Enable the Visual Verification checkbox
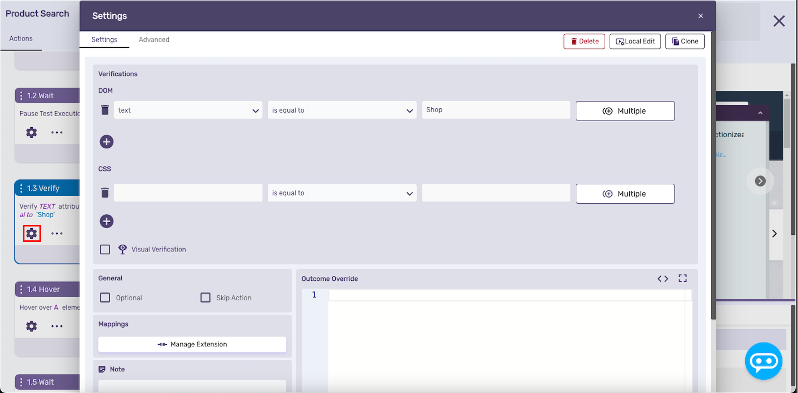 click(105, 249)
